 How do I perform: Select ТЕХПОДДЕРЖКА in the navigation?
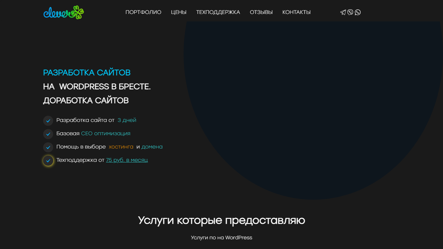tap(218, 12)
